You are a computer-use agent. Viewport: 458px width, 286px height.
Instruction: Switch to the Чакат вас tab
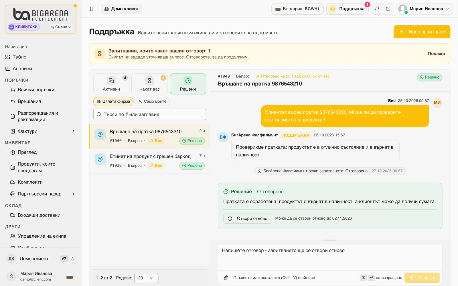coord(149,84)
